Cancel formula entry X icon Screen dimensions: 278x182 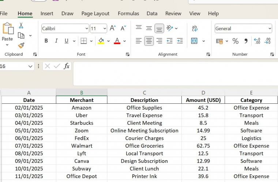(x=47, y=66)
